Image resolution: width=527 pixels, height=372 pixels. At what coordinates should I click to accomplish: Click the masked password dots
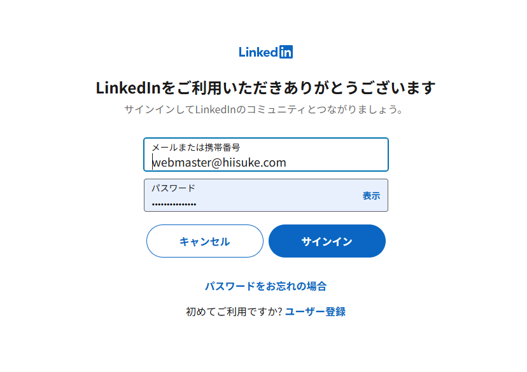click(x=174, y=204)
